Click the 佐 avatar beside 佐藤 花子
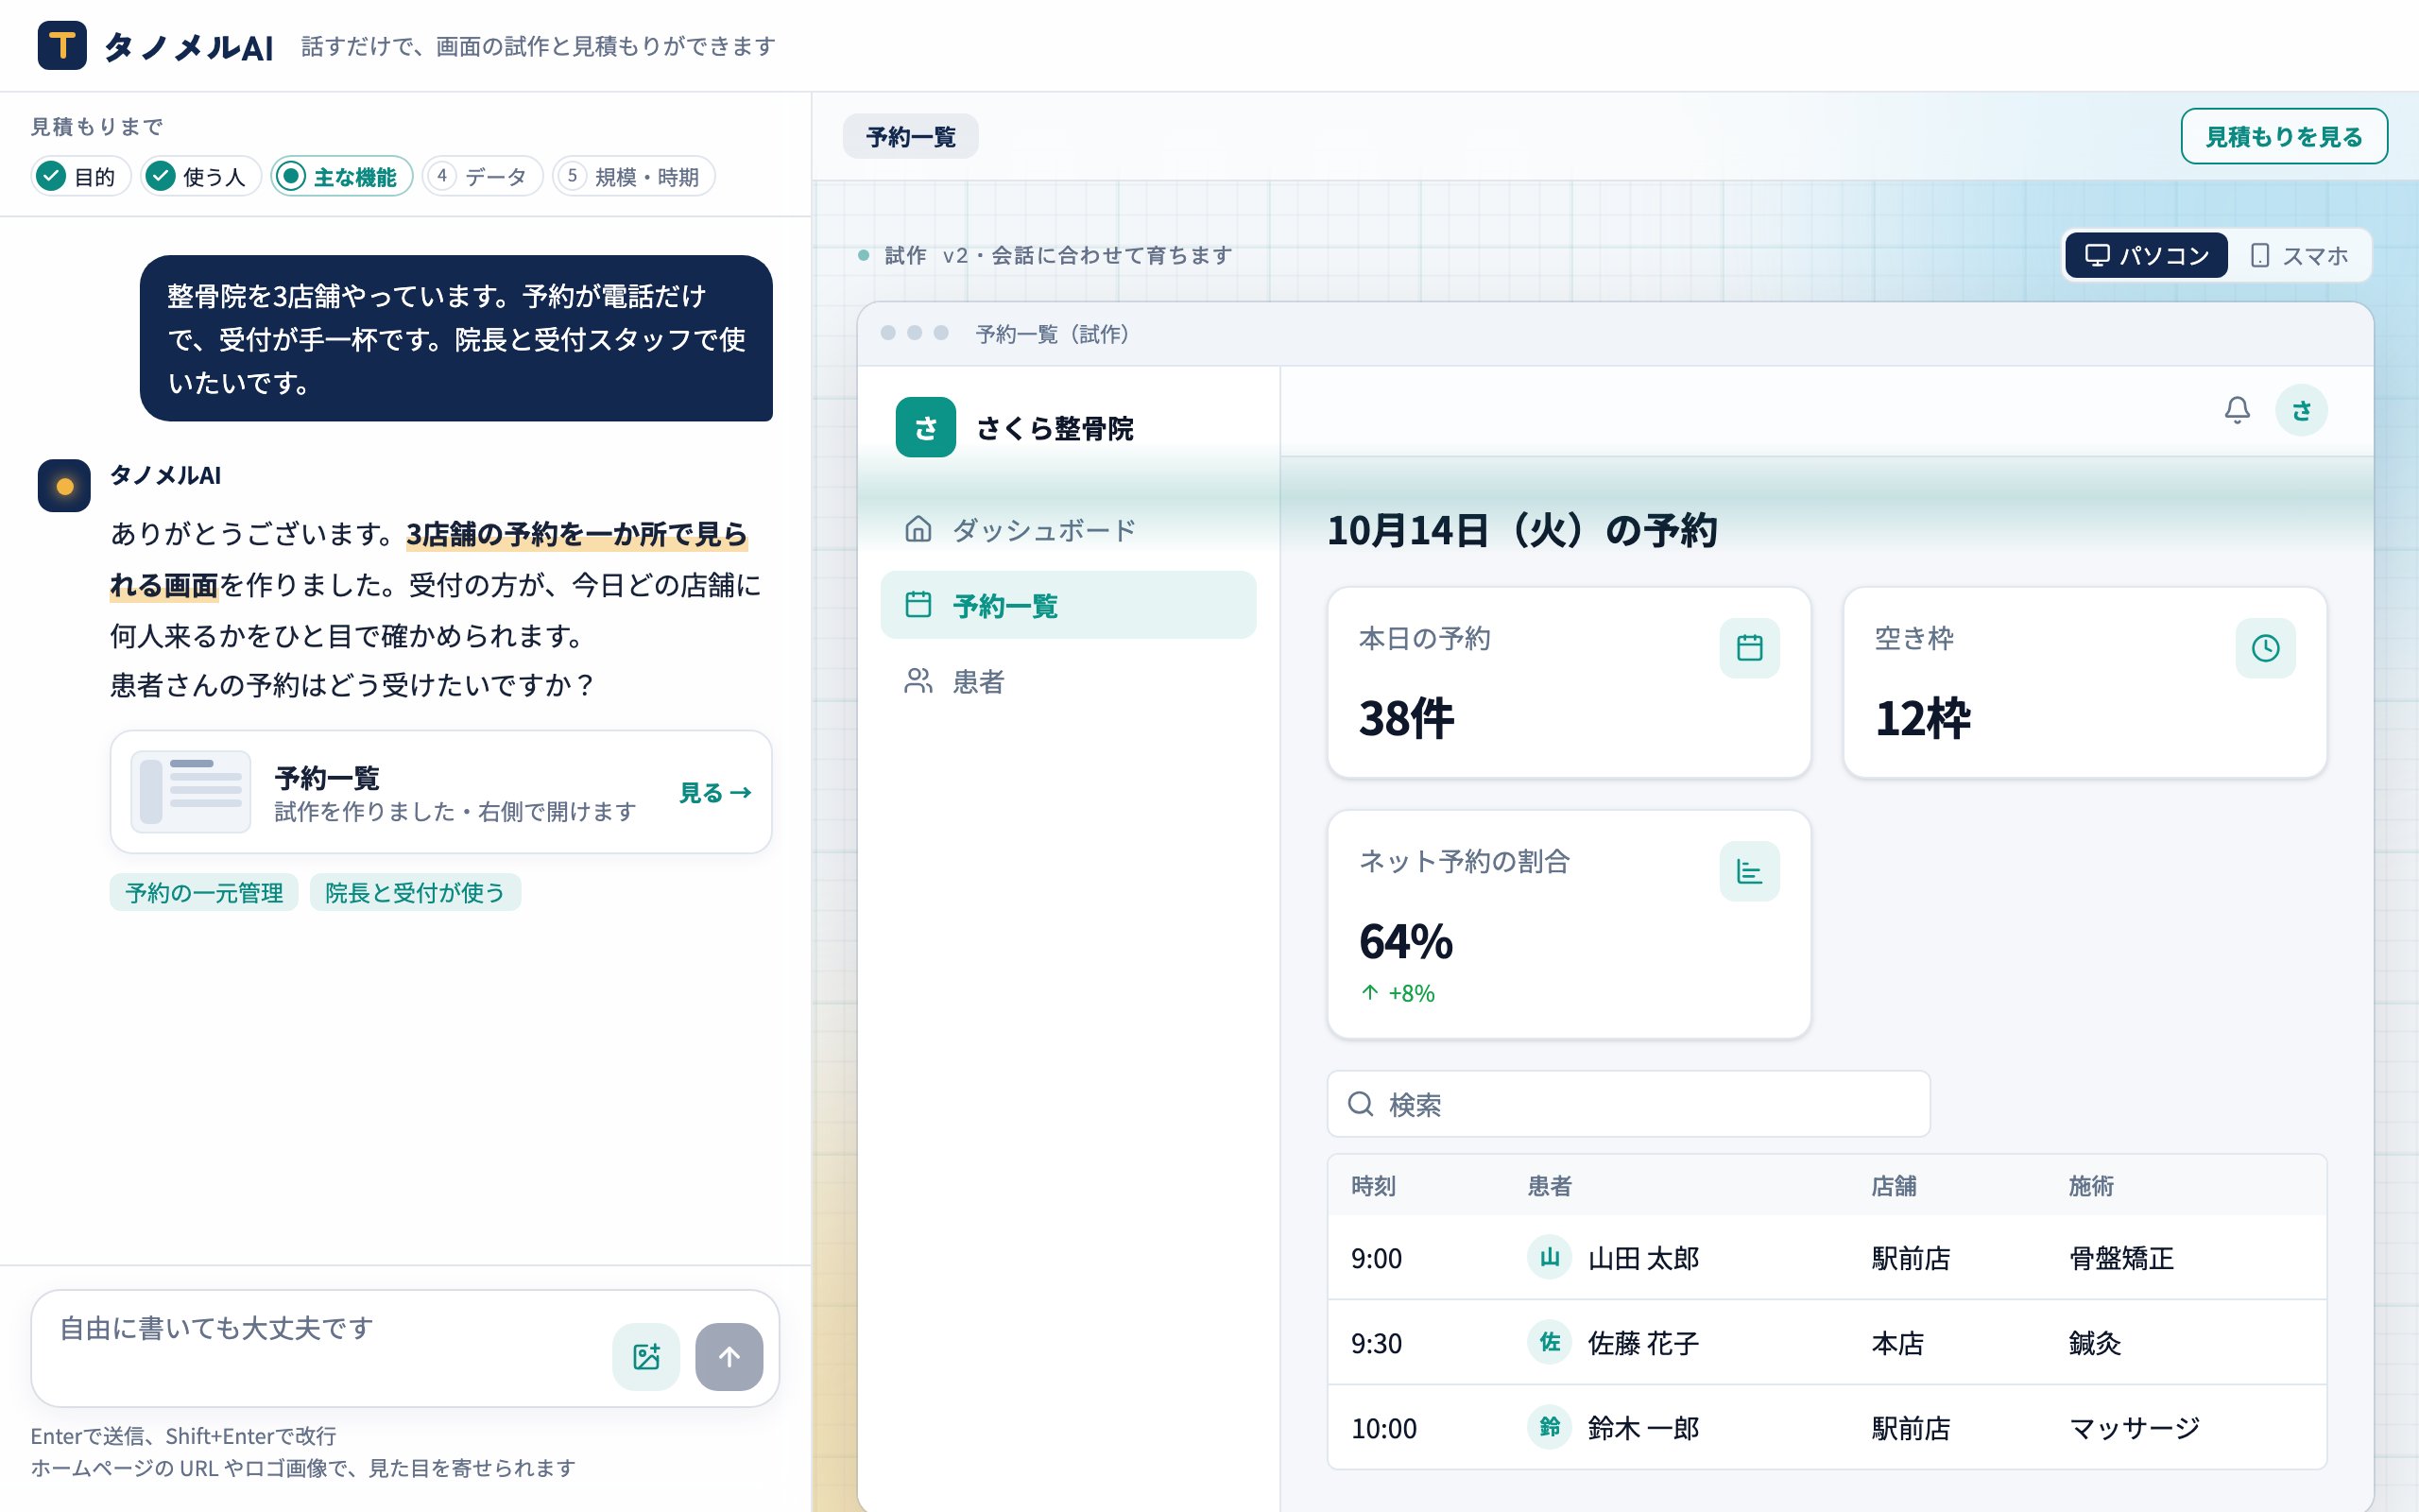Screen dimensions: 2419x1512 click(1550, 1342)
